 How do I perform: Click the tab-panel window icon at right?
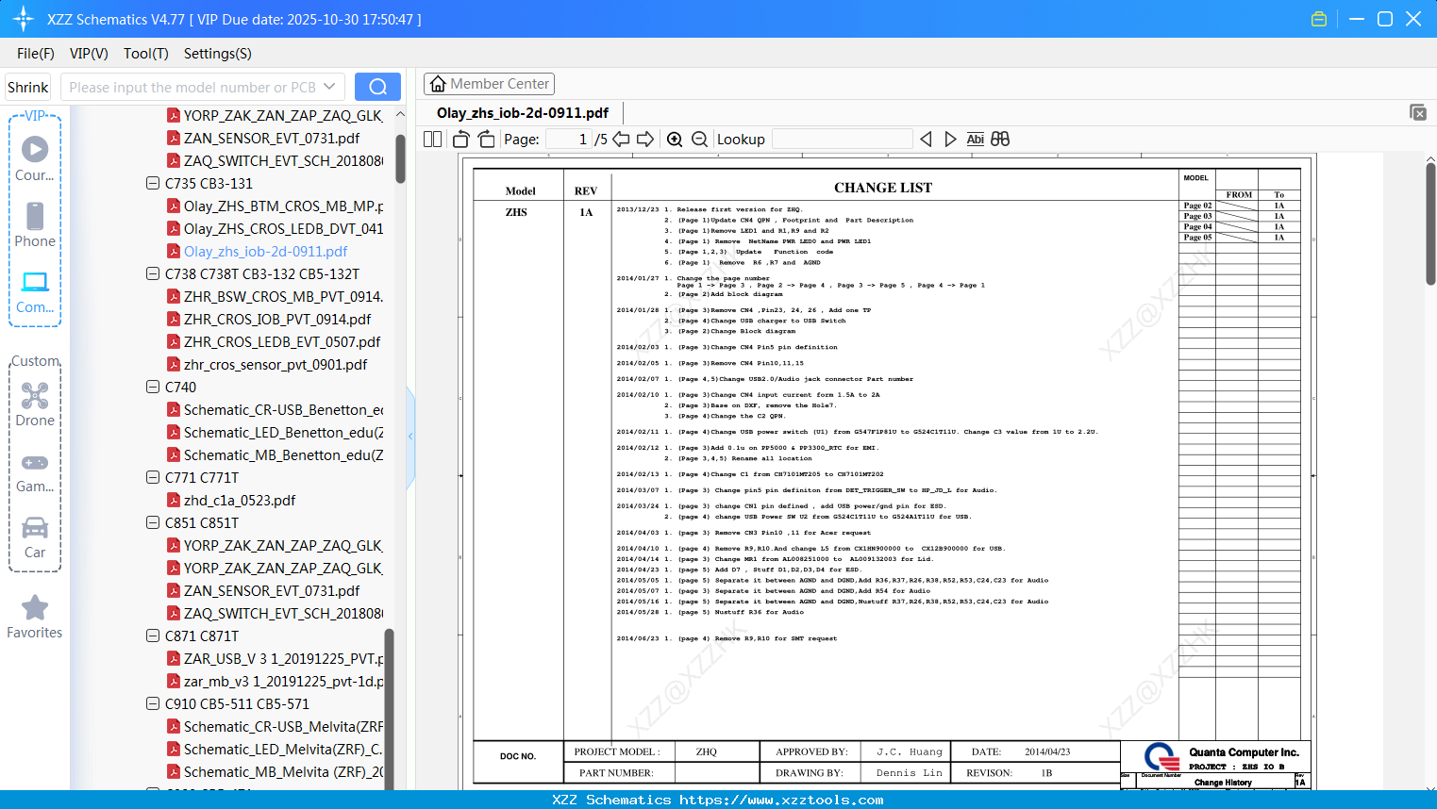click(x=1418, y=112)
